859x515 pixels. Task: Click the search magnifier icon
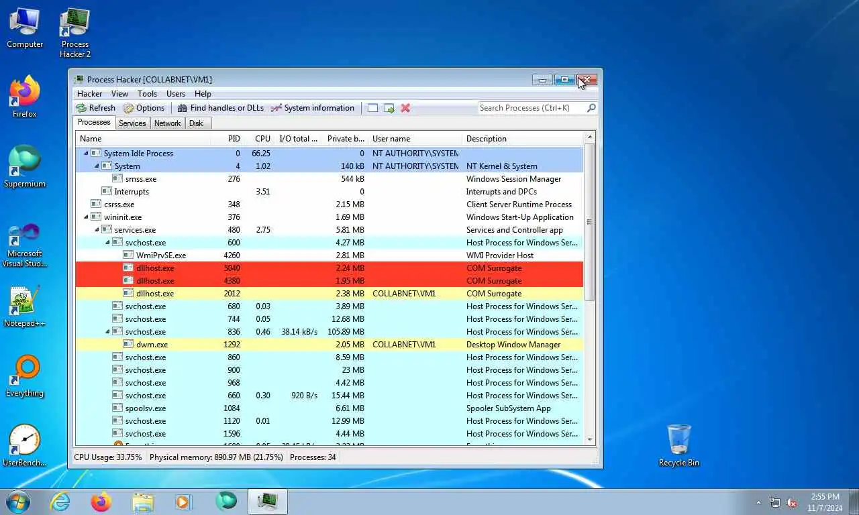(591, 108)
